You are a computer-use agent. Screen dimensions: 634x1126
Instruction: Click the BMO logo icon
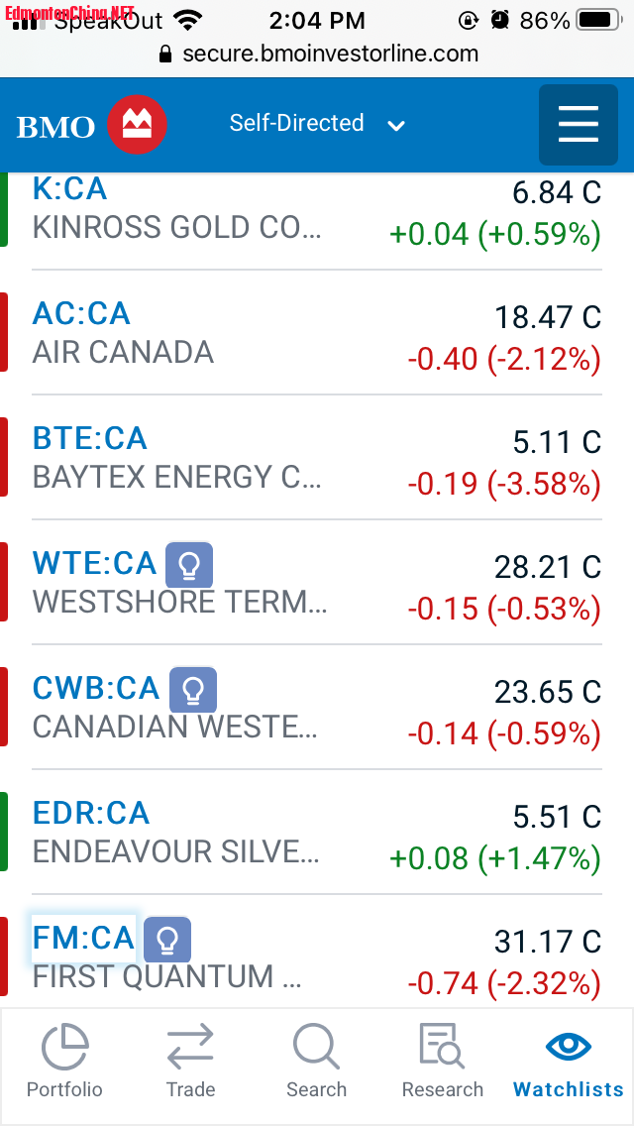point(137,126)
